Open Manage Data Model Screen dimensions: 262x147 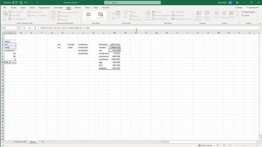181,19
